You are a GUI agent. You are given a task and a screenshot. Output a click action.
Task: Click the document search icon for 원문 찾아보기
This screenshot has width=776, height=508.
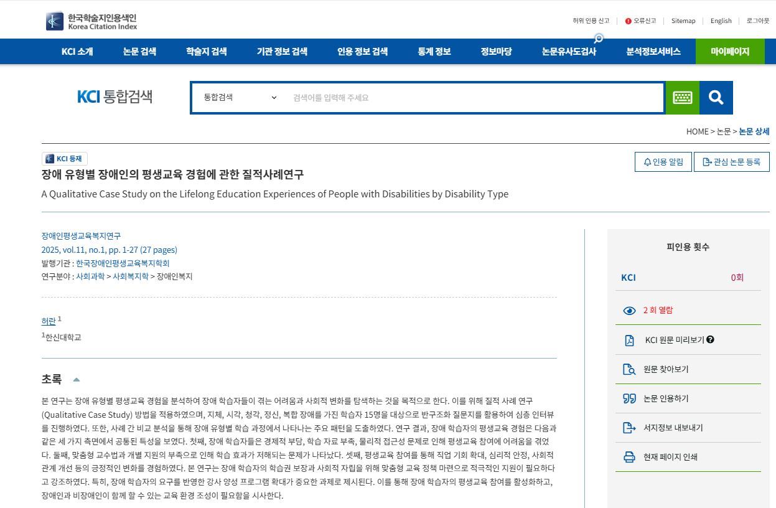[x=629, y=369]
